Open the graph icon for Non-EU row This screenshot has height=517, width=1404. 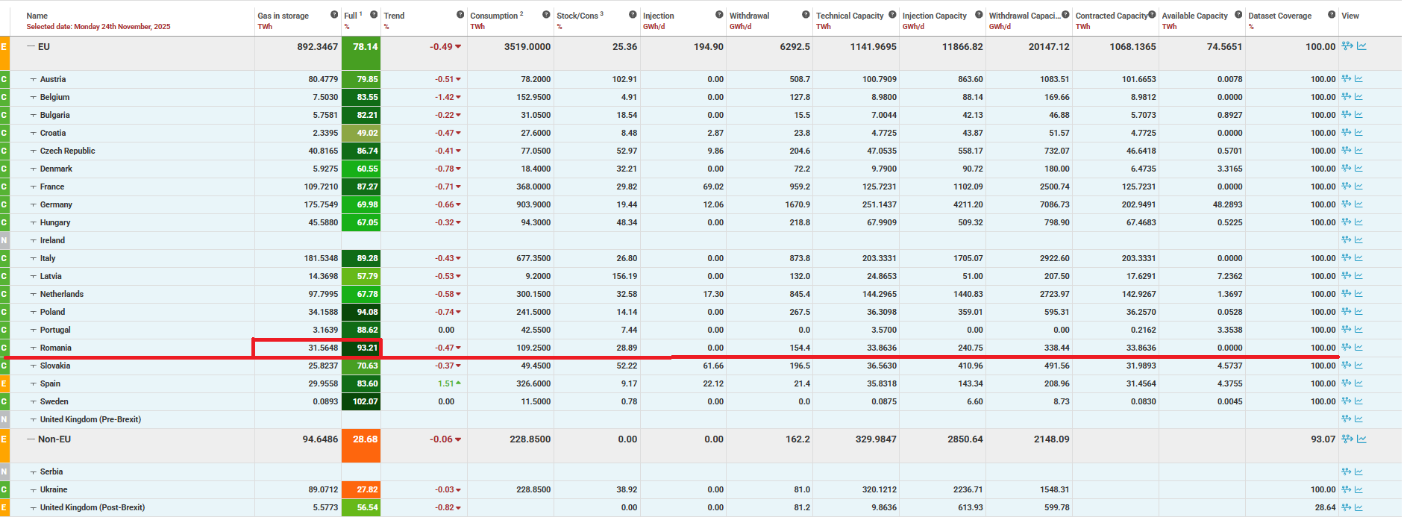pos(1361,439)
